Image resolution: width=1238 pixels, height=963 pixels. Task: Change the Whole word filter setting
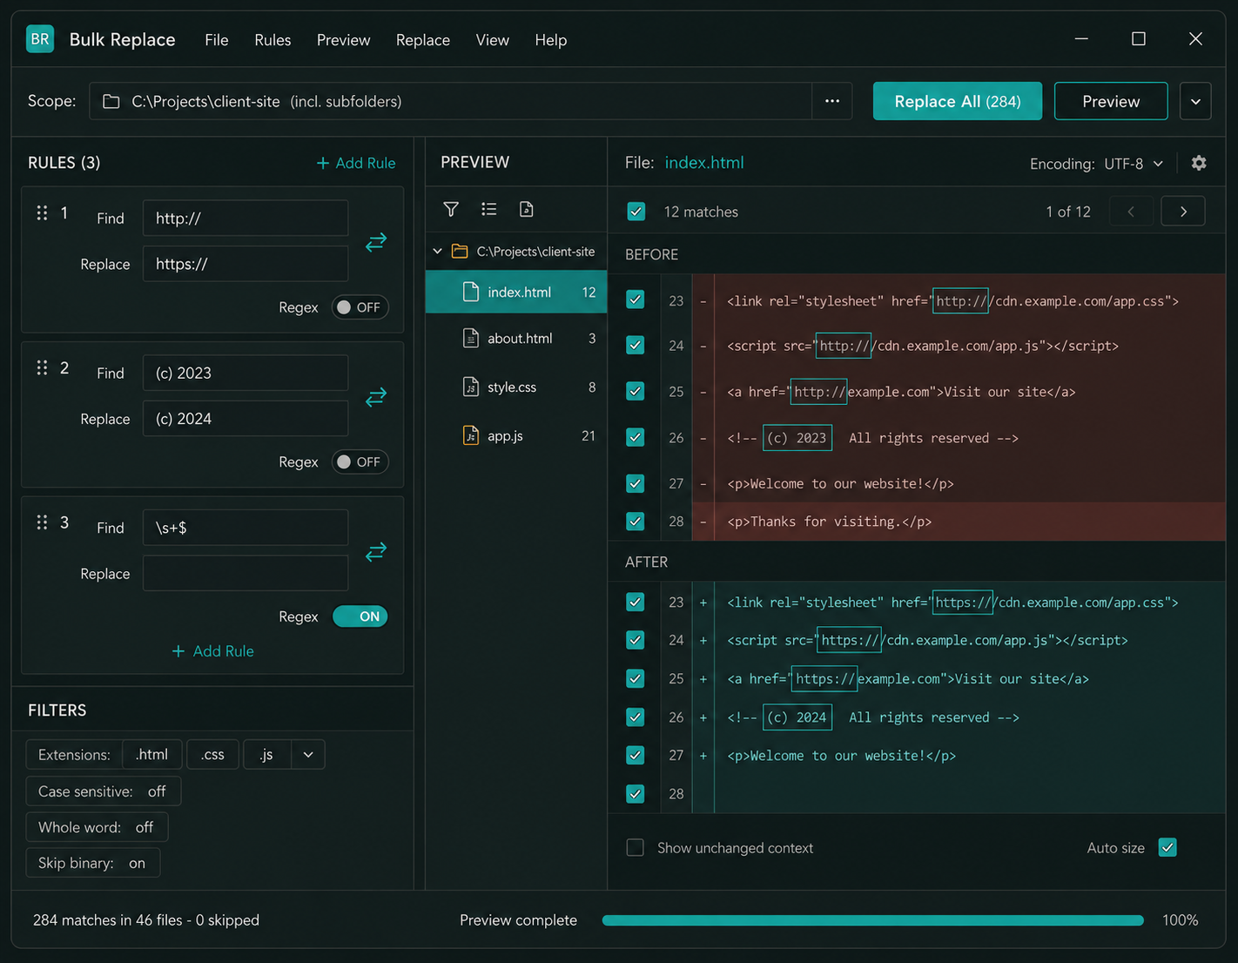click(x=97, y=827)
